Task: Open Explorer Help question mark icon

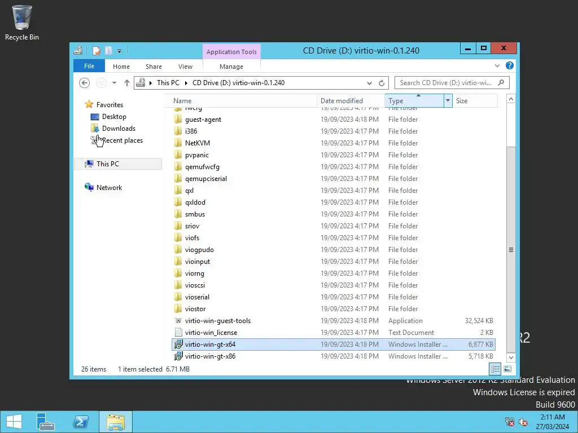Action: [x=510, y=65]
